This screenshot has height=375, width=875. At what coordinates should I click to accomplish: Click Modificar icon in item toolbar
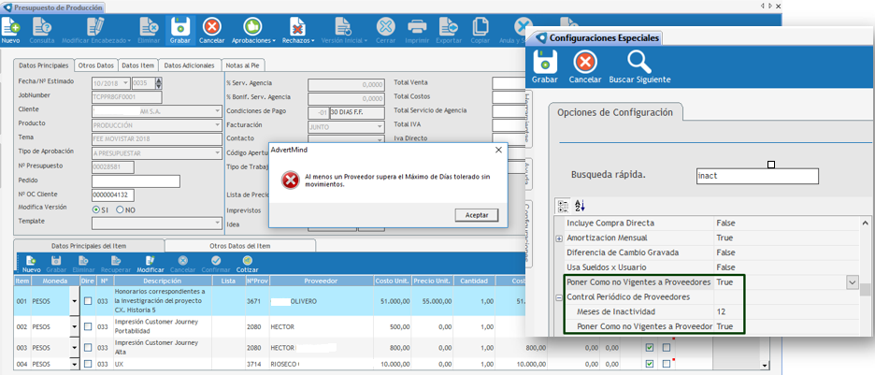(x=150, y=263)
